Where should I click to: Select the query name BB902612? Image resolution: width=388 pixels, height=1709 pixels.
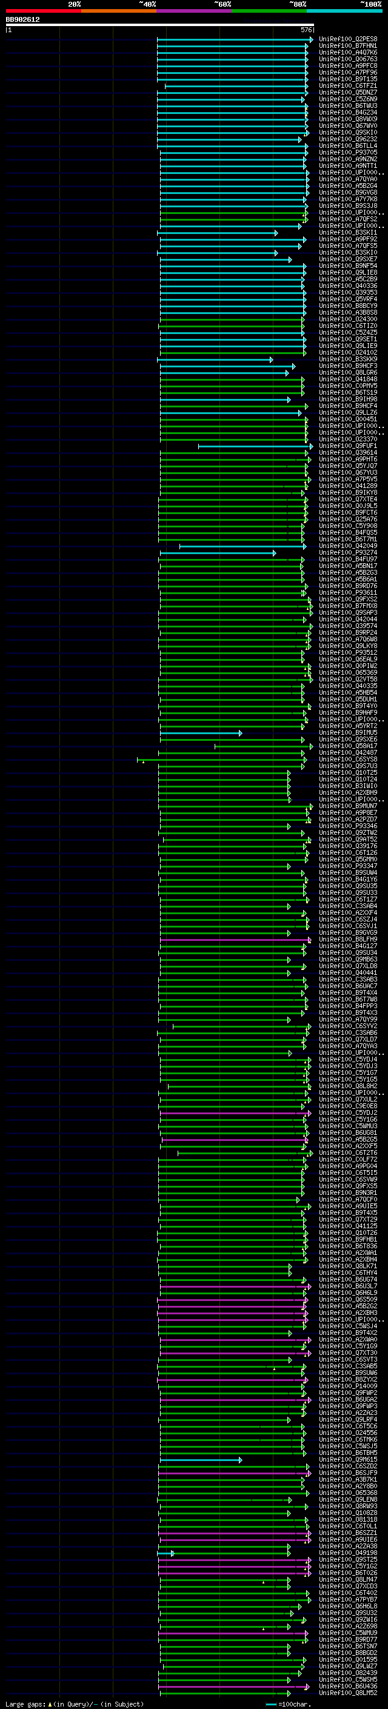click(22, 20)
